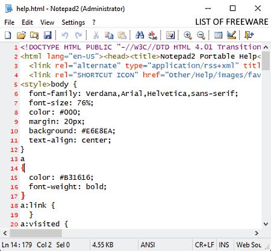
Task: Click the horizontal scrollbar thumb
Action: pos(36,233)
